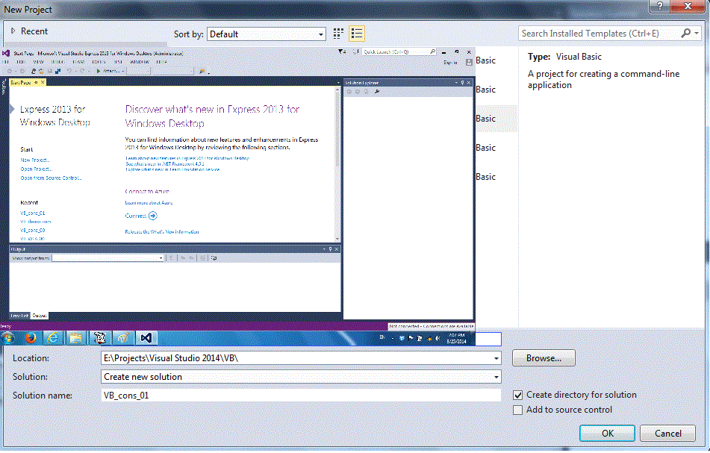The width and height of the screenshot is (710, 453).
Task: Open the VIEW menu in Visual Studio
Action: click(x=38, y=61)
